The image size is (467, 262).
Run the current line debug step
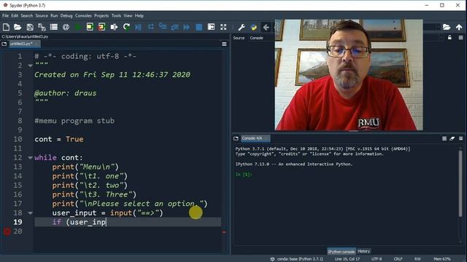click(x=151, y=27)
